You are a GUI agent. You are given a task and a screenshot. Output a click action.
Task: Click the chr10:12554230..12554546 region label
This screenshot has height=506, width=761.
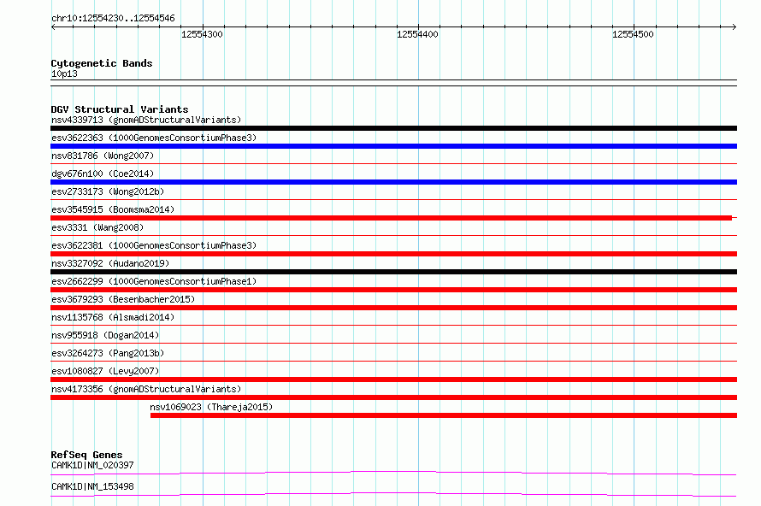click(x=113, y=19)
